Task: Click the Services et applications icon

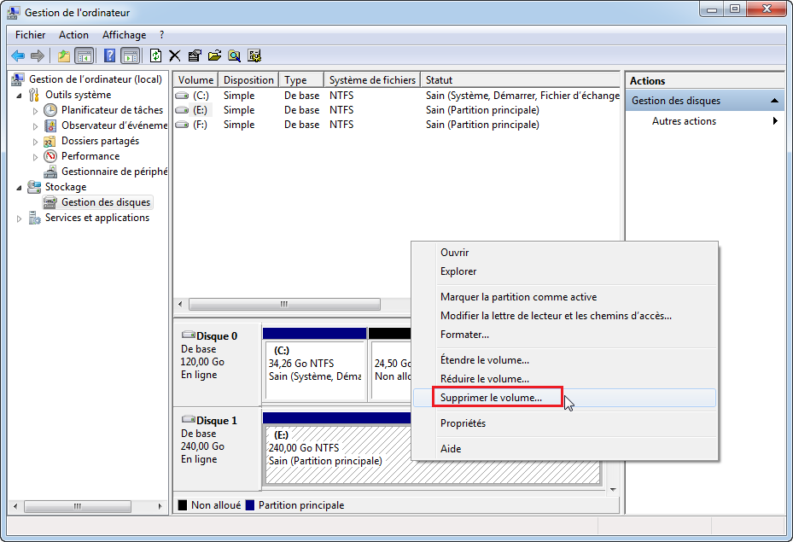Action: [34, 218]
